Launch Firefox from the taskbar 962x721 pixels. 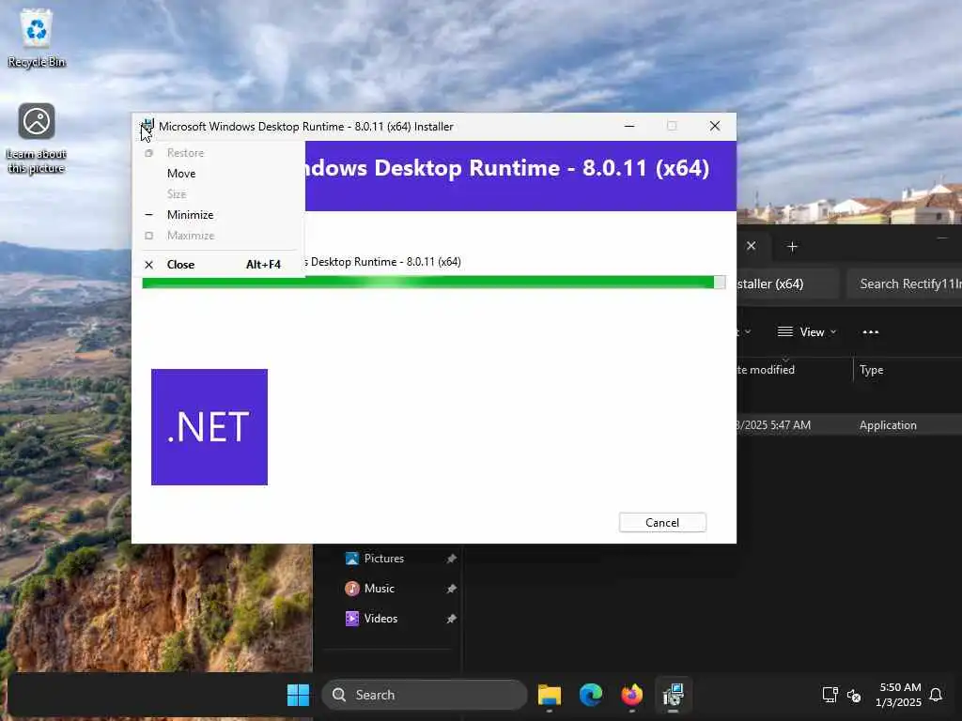631,695
